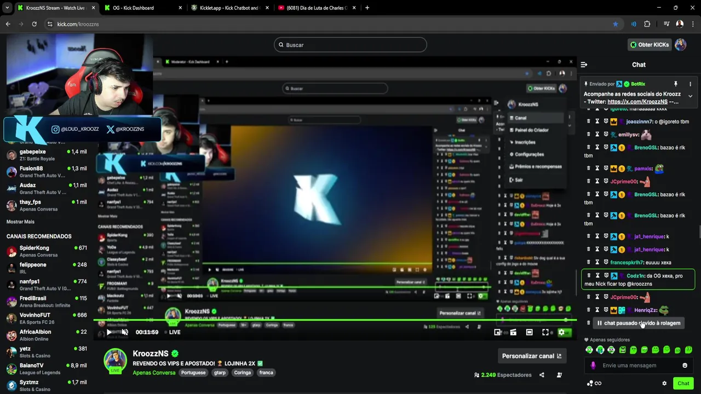Screen dimensions: 701x394
Task: Open stream player settings gear
Action: [561, 332]
